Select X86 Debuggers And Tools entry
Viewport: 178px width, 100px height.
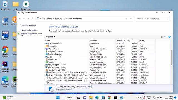(x=57, y=67)
